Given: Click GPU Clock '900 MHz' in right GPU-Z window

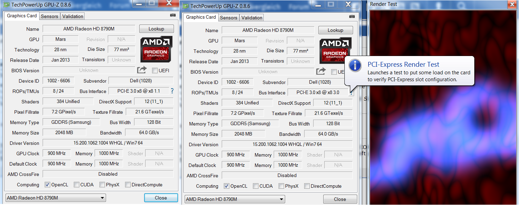Looking at the screenshot, I should (236, 155).
